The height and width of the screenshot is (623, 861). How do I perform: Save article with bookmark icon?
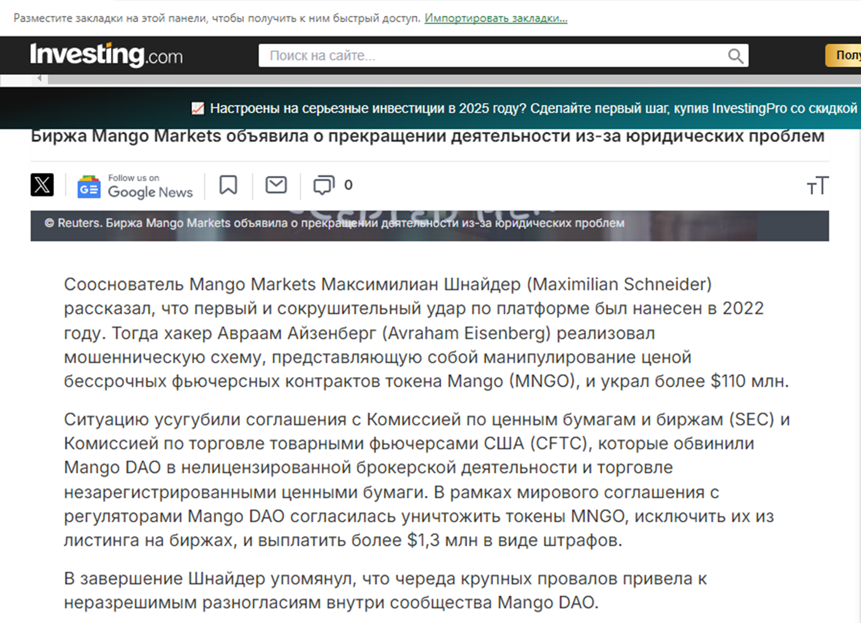(228, 185)
